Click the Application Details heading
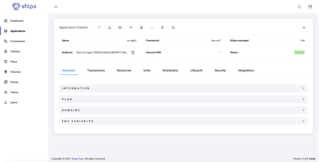319x162 pixels. pyautogui.click(x=73, y=27)
